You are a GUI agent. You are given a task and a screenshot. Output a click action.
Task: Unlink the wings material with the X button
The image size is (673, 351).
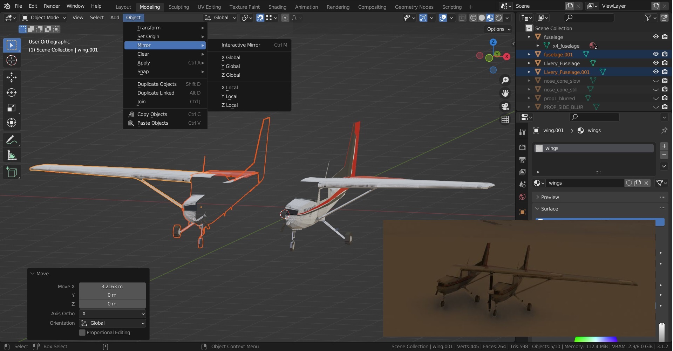click(x=647, y=183)
